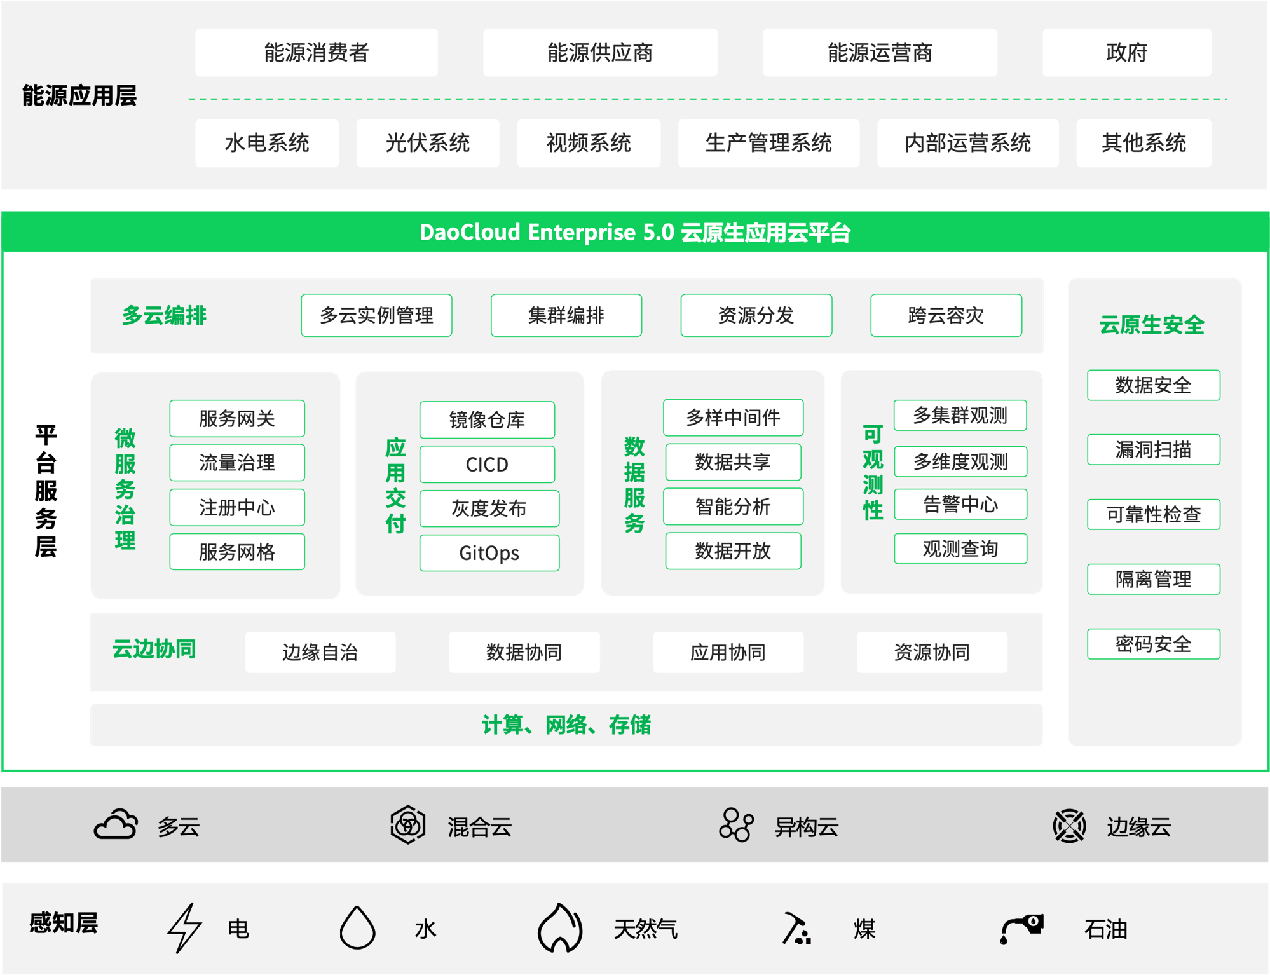Select the 能源消费者 box
This screenshot has height=975, width=1270.
(317, 52)
